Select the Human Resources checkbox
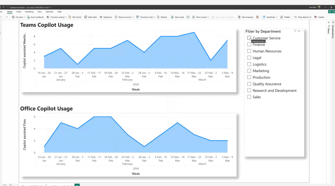 [249, 51]
